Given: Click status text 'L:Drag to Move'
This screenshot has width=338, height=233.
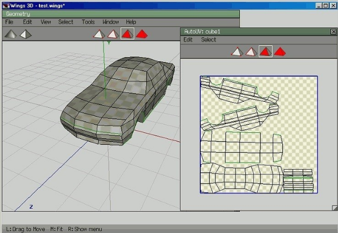Looking at the screenshot, I should point(26,229).
